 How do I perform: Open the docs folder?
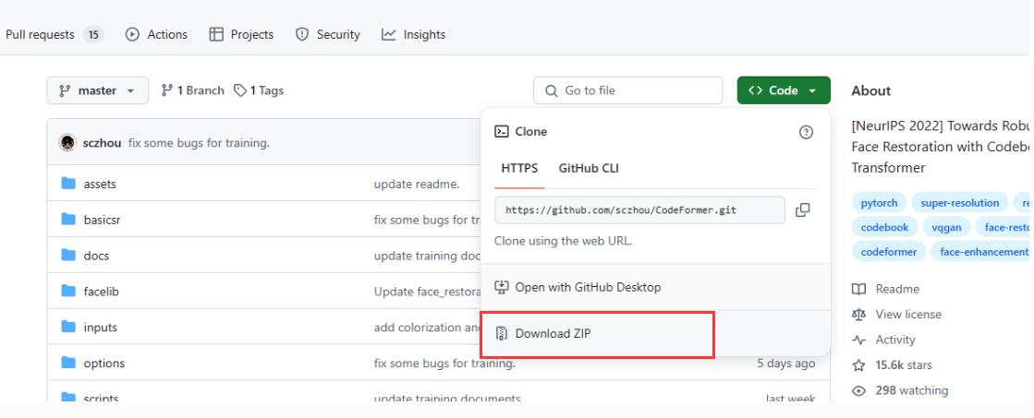point(96,256)
